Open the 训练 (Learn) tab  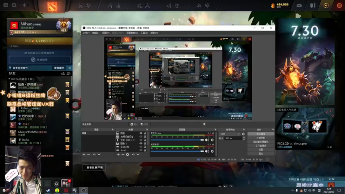(x=173, y=6)
